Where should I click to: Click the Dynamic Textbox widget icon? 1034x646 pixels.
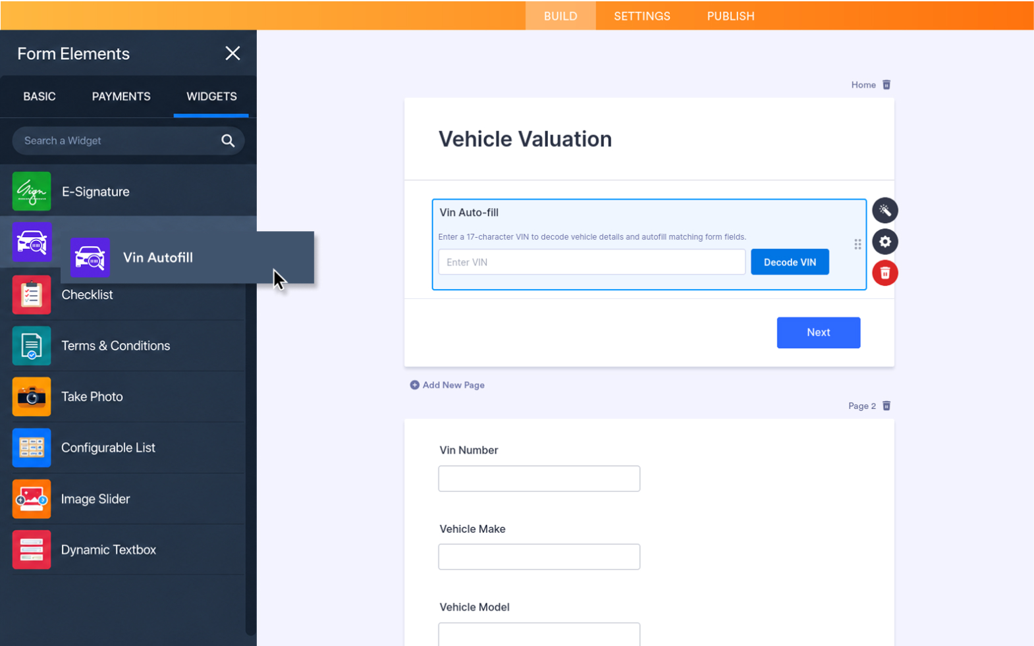click(x=32, y=550)
